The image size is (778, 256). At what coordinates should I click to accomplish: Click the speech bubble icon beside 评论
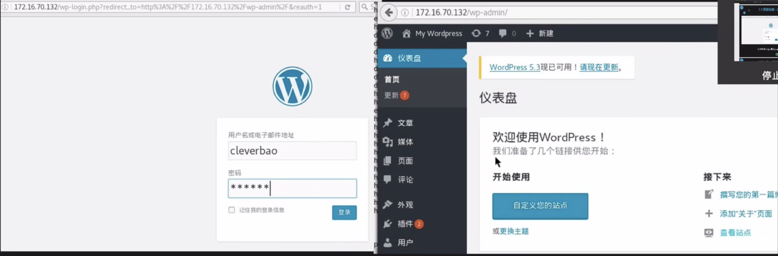coord(387,179)
